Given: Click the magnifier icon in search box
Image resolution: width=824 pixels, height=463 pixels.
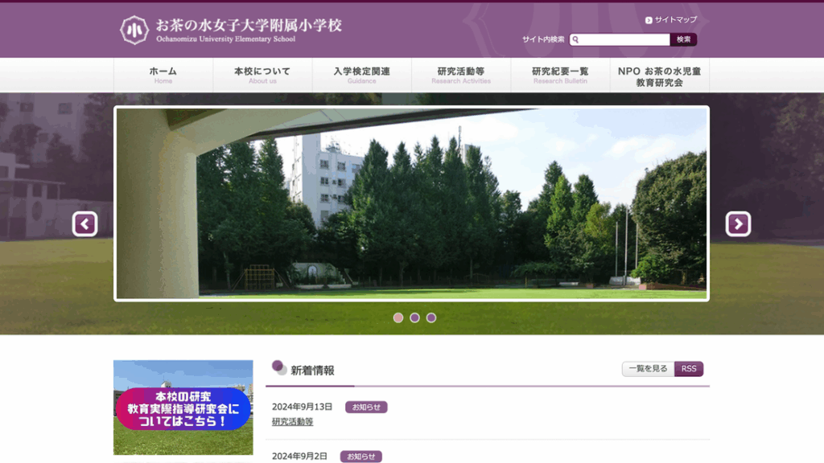Looking at the screenshot, I should pos(576,39).
